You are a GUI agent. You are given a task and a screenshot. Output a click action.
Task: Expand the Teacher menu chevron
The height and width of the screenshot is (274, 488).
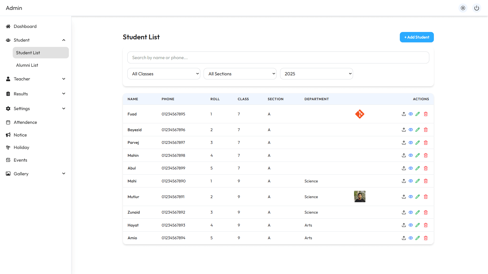pos(64,79)
